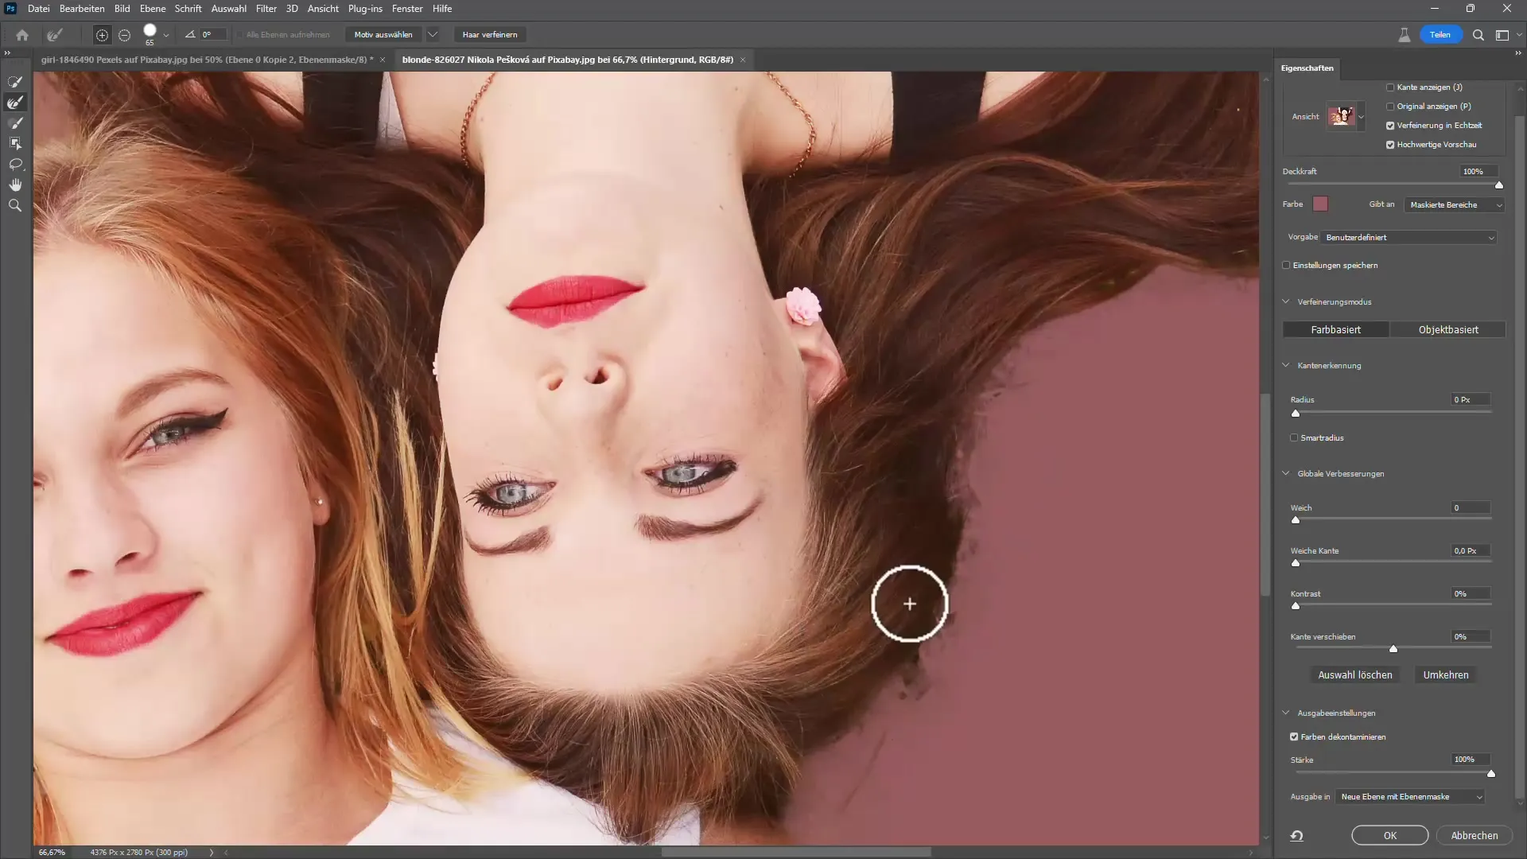
Task: Open the Photoshop beaker discover icon
Action: tap(1405, 35)
